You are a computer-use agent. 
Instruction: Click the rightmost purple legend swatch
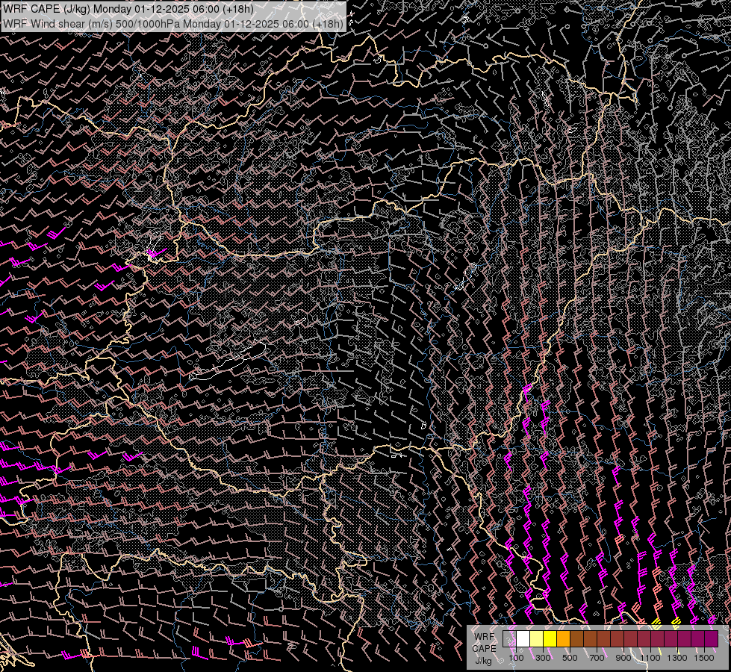711,639
